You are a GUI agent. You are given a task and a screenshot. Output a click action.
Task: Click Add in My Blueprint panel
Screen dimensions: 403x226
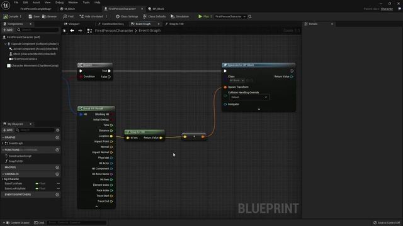pyautogui.click(x=8, y=130)
